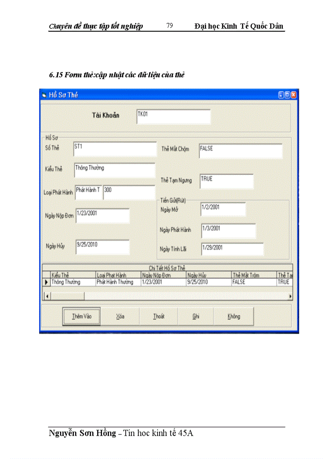The height and width of the screenshot is (459, 333).
Task: Click the Ngày Mở field showing 1/2/2001
Action: click(x=222, y=209)
